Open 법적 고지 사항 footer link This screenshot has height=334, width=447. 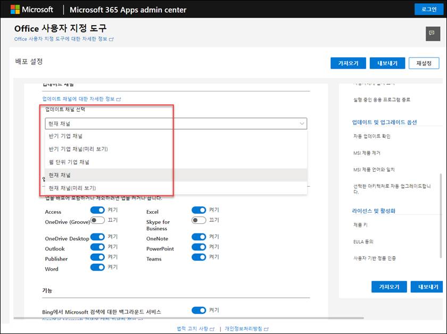point(195,329)
